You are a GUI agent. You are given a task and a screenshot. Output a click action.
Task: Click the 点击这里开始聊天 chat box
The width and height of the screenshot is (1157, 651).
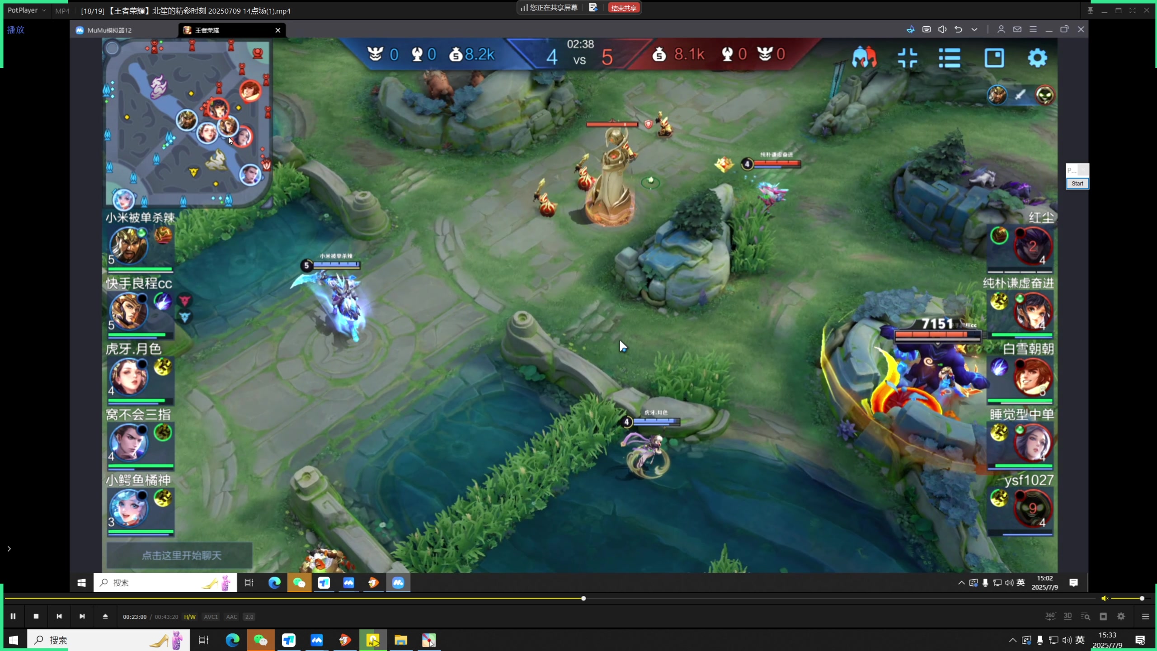(x=179, y=555)
